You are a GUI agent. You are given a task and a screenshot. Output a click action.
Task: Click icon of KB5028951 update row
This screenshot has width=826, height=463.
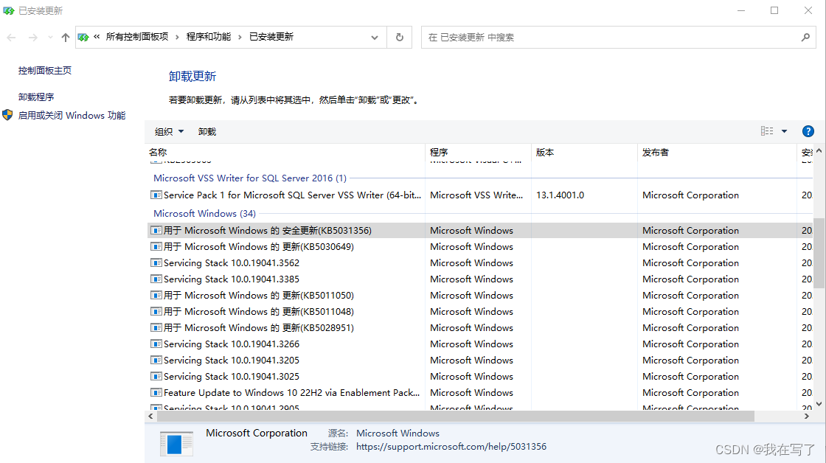click(x=156, y=327)
